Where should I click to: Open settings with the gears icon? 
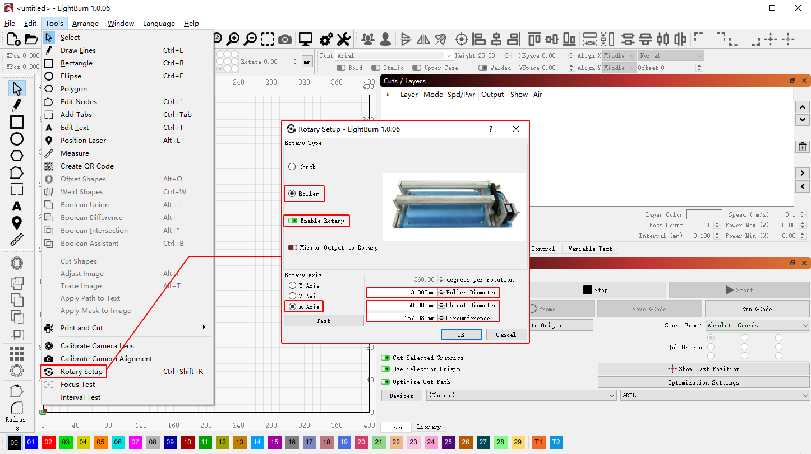click(326, 39)
